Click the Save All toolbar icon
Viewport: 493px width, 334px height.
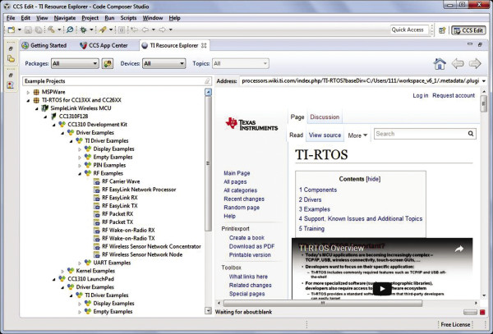pos(39,30)
